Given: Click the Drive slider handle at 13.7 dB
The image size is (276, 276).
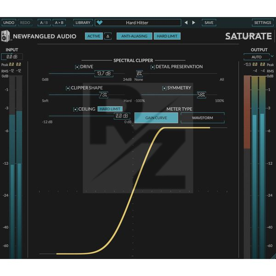Looking at the screenshot, I should [x=104, y=74].
